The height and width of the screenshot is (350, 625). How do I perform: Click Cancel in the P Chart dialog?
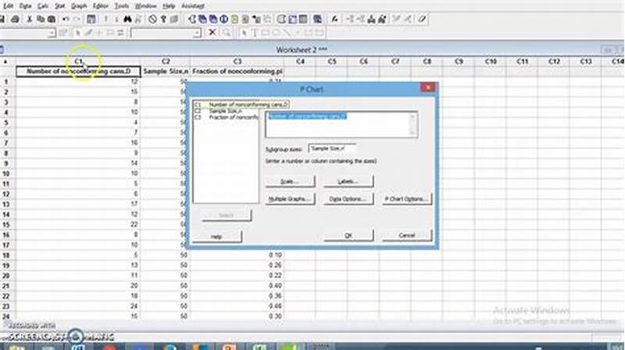[x=406, y=236]
